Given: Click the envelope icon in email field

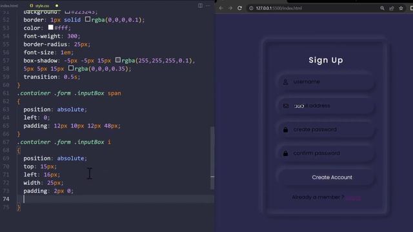Looking at the screenshot, I should [x=286, y=106].
